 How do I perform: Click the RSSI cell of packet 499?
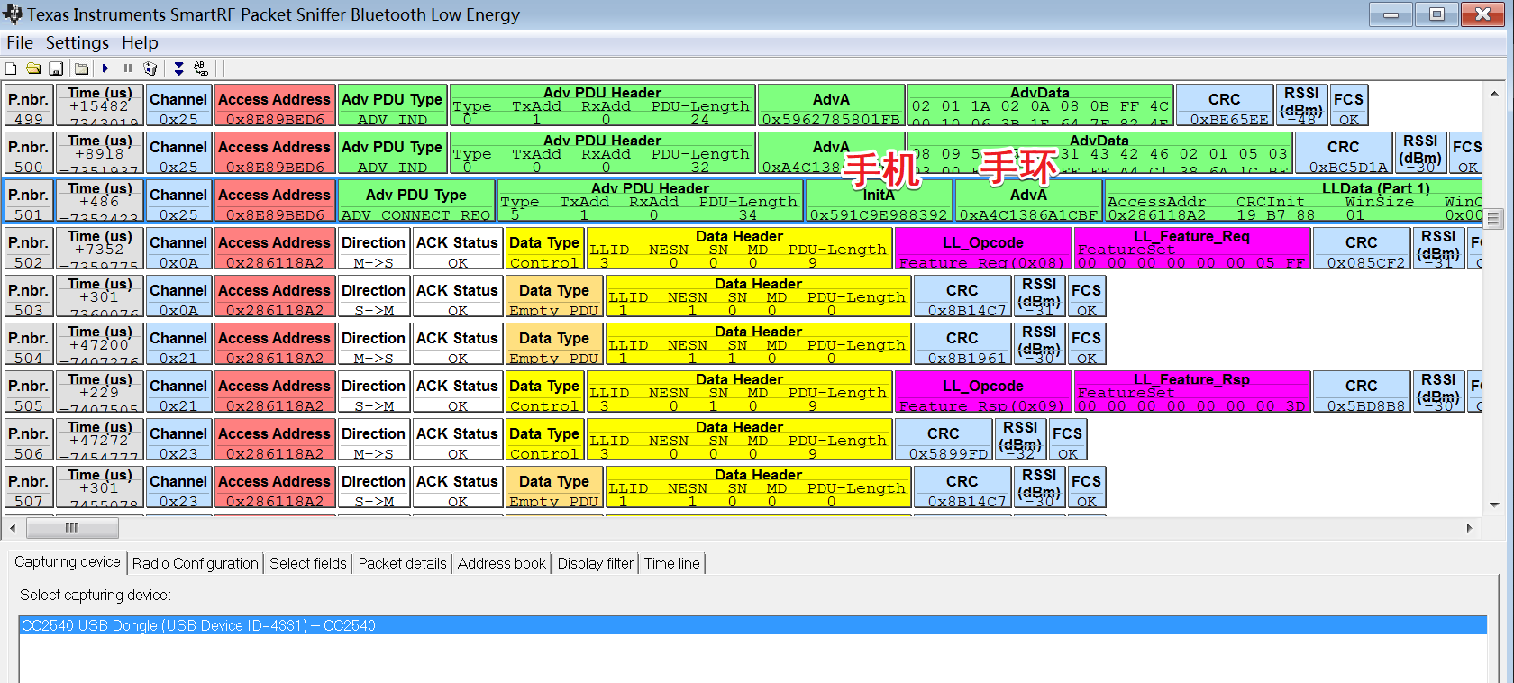pyautogui.click(x=1301, y=105)
